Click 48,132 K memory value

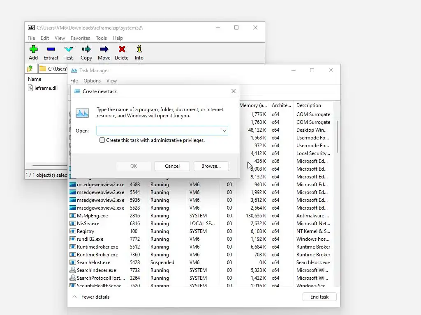[257, 130]
